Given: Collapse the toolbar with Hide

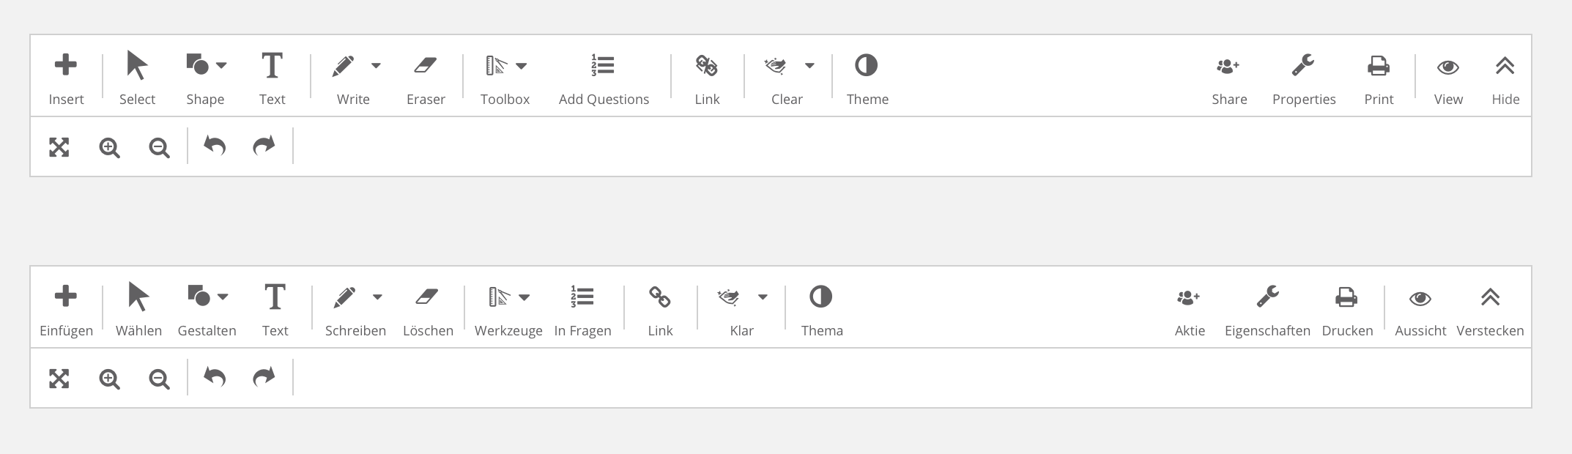Looking at the screenshot, I should pos(1505,67).
